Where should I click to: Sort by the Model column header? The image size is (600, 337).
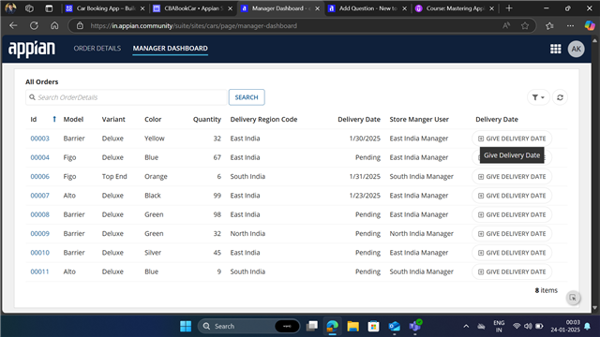pos(73,119)
